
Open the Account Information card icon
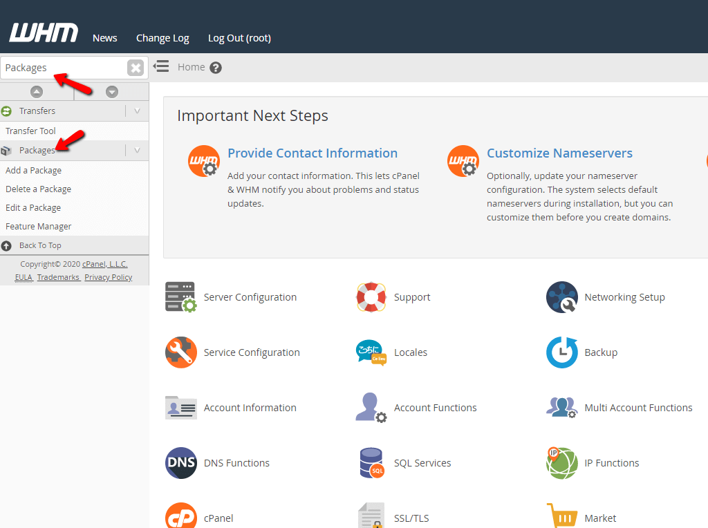click(x=180, y=408)
